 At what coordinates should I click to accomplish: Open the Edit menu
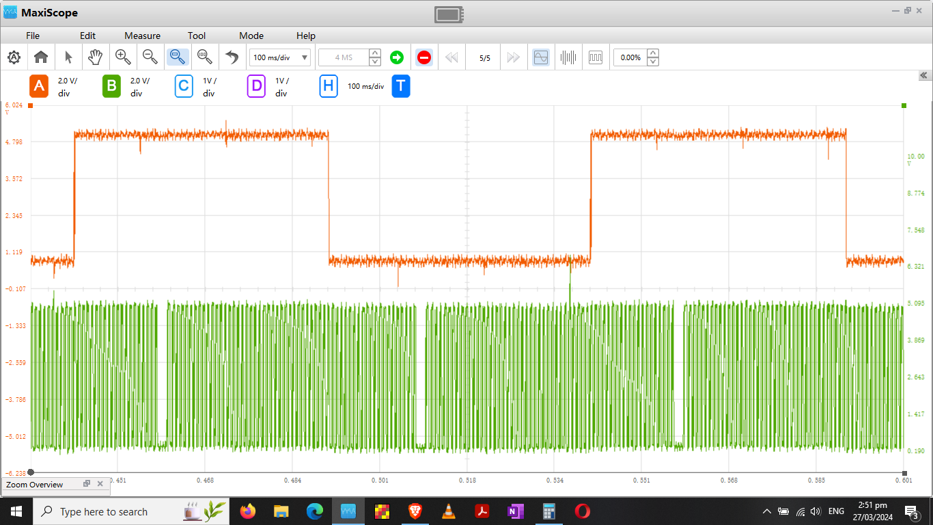[x=87, y=36]
